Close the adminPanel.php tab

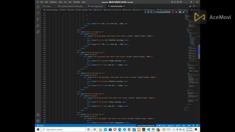tap(124, 6)
